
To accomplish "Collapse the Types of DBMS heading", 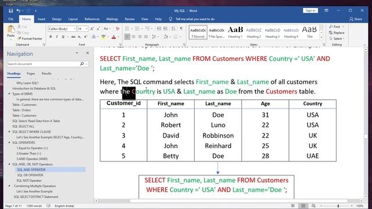I will pyautogui.click(x=9, y=94).
